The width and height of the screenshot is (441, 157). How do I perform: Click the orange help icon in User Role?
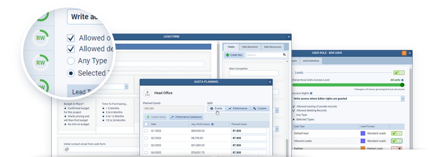[404, 53]
